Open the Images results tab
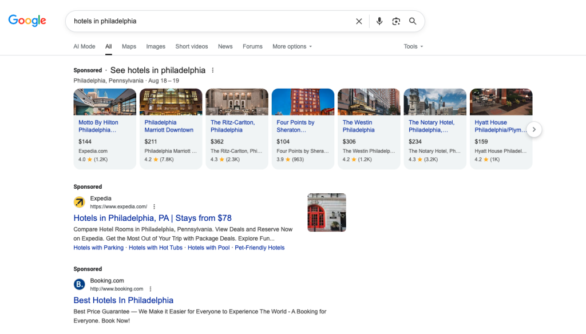The width and height of the screenshot is (586, 334). click(156, 46)
